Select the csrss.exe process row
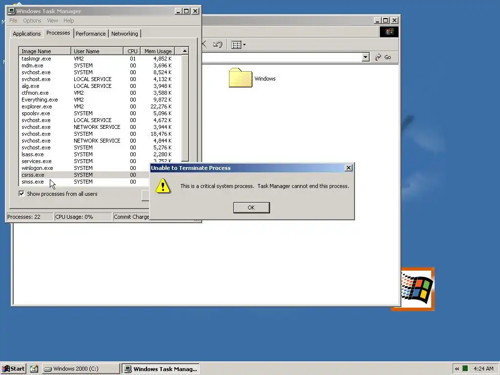This screenshot has height=375, width=500. point(84,175)
